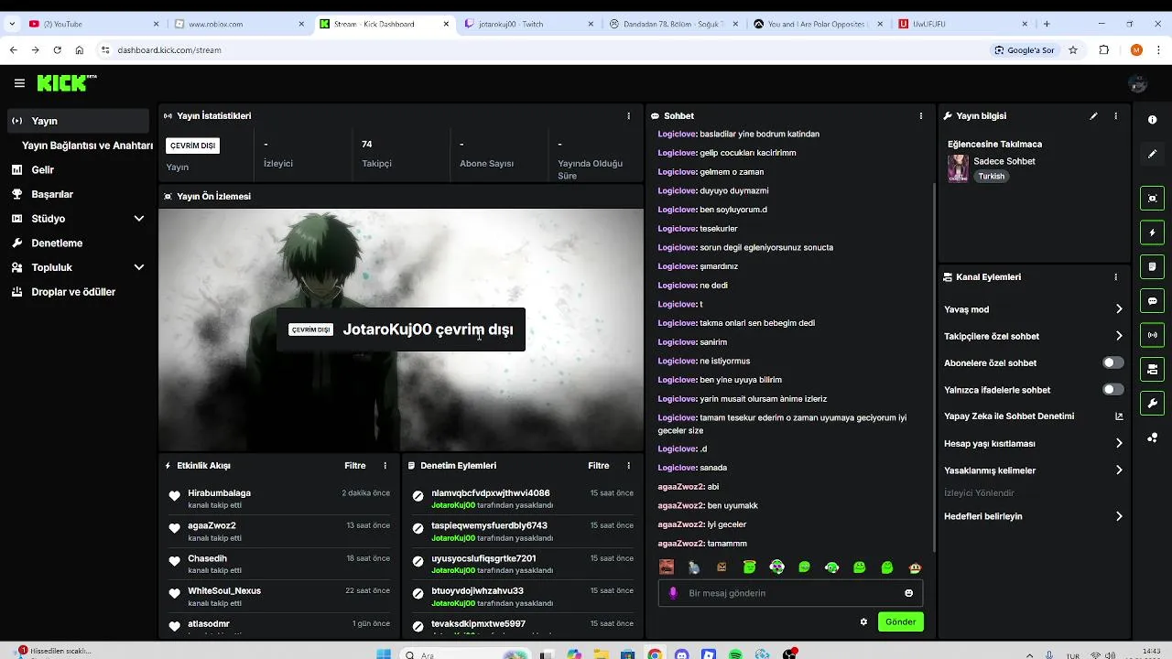Click the Turkish language tag
Screen dimensions: 1172x659
[x=991, y=176]
